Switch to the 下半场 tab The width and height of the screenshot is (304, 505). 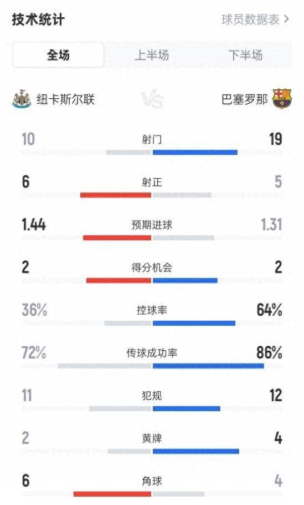pos(245,55)
